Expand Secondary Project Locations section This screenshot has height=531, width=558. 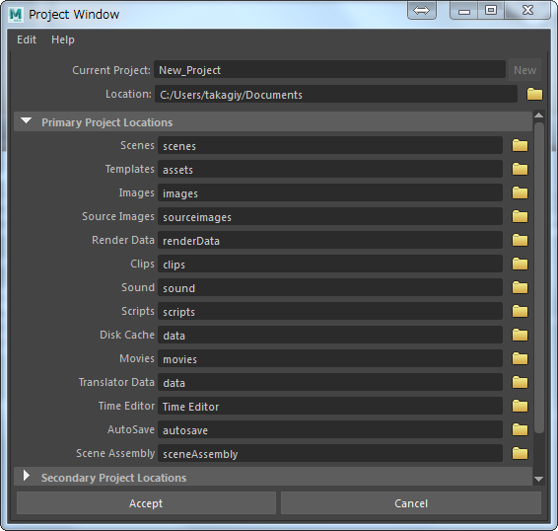26,476
